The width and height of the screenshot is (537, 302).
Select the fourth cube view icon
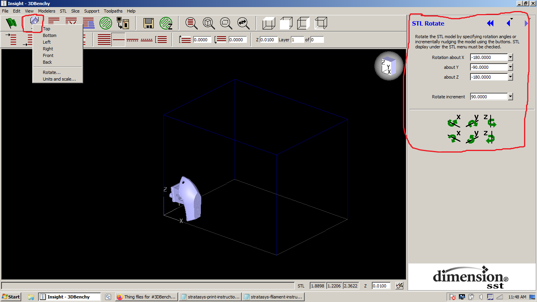click(321, 23)
